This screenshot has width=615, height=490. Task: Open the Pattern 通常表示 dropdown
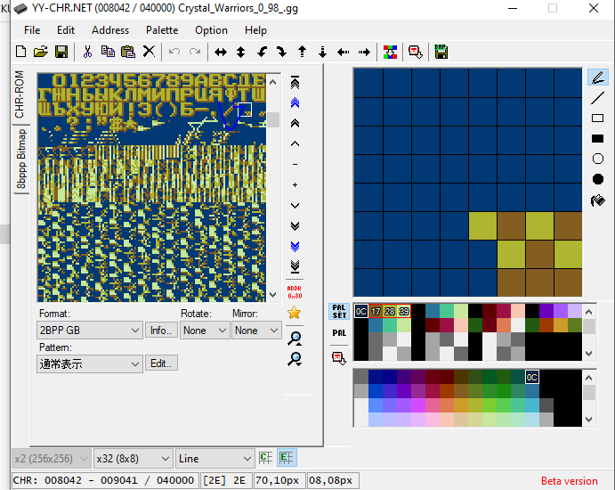pyautogui.click(x=90, y=364)
